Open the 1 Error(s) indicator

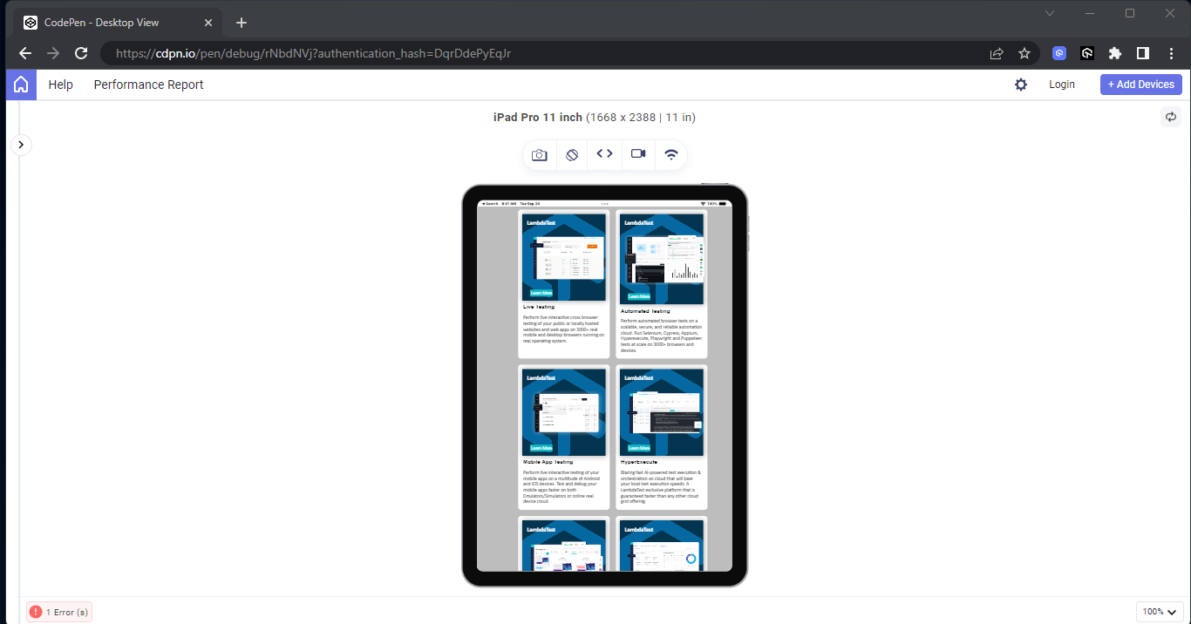tap(59, 612)
